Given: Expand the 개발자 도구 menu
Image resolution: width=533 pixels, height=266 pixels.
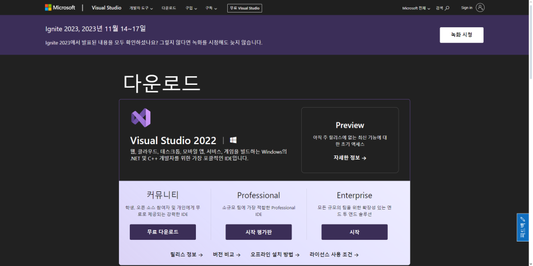Looking at the screenshot, I should [x=141, y=8].
